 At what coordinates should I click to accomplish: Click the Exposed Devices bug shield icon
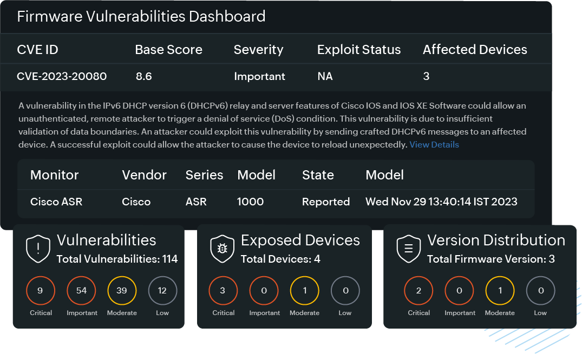(222, 248)
